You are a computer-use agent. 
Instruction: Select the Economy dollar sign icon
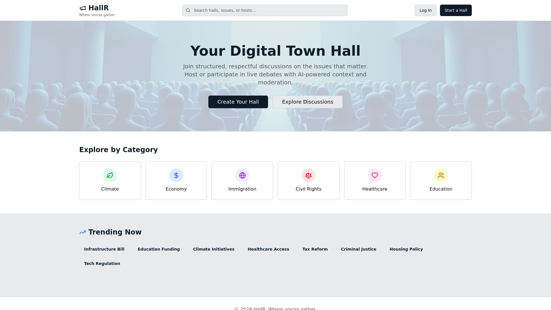(176, 175)
